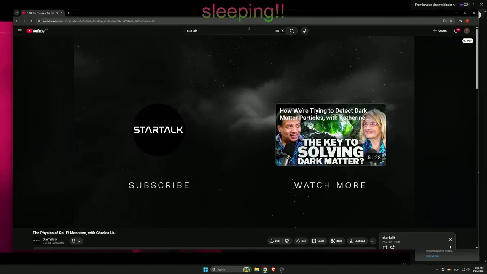Image resolution: width=487 pixels, height=274 pixels.
Task: Open the clock showing 9:26 AM
Action: 479,269
